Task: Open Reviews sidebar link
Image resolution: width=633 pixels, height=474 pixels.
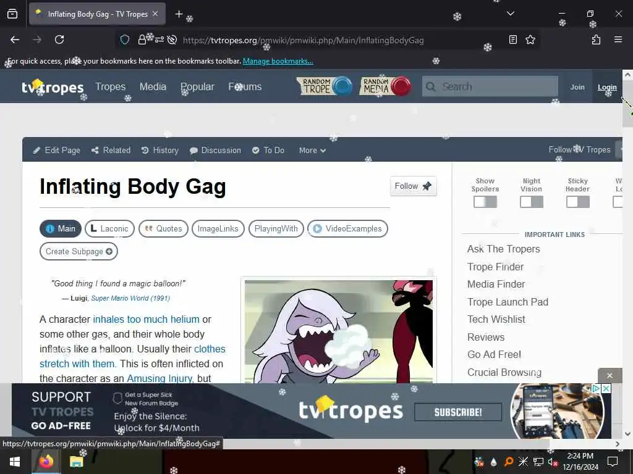Action: pyautogui.click(x=486, y=337)
